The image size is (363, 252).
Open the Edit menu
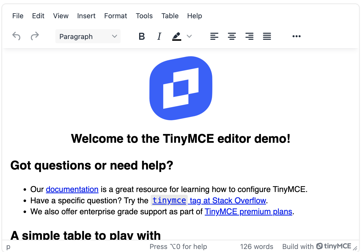(x=38, y=16)
